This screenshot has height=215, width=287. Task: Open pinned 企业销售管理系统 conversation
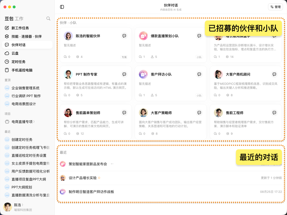tap(27, 88)
